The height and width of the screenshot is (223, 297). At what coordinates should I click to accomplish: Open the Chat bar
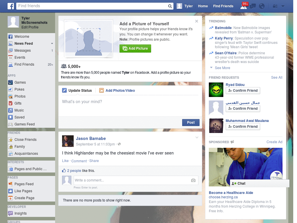pyautogui.click(x=260, y=184)
